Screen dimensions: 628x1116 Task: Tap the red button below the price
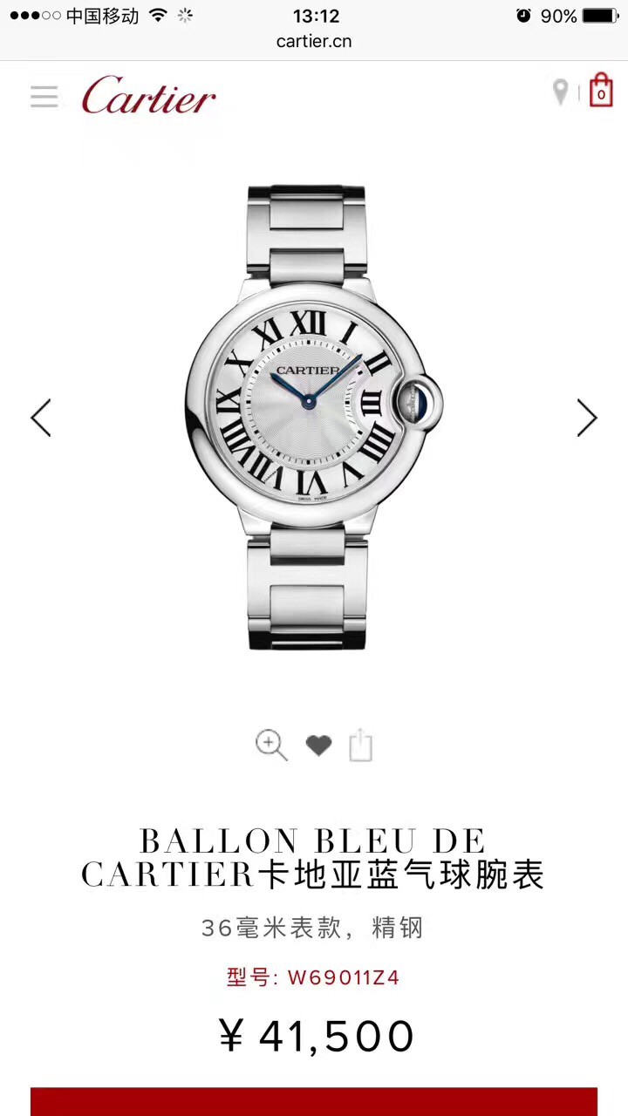314,1101
